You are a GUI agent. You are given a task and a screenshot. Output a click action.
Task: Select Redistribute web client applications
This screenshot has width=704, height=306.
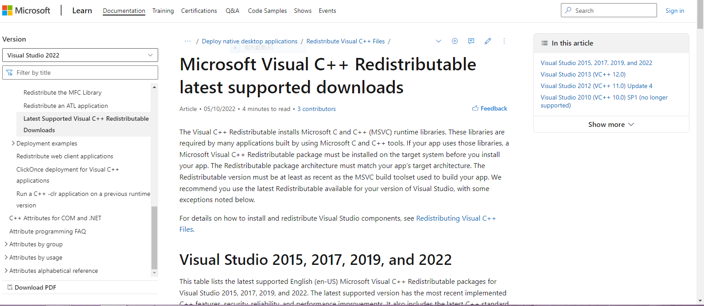65,156
